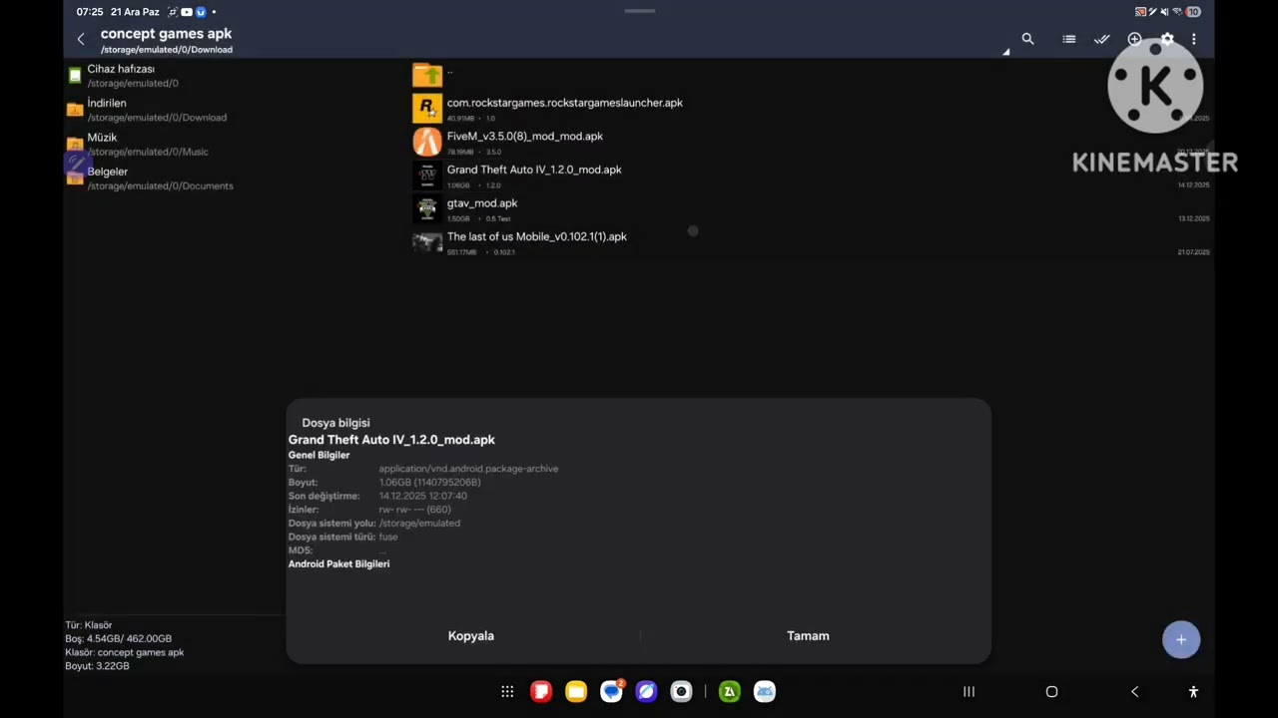Tap the Cihaz hafızası device icon

[x=75, y=76]
